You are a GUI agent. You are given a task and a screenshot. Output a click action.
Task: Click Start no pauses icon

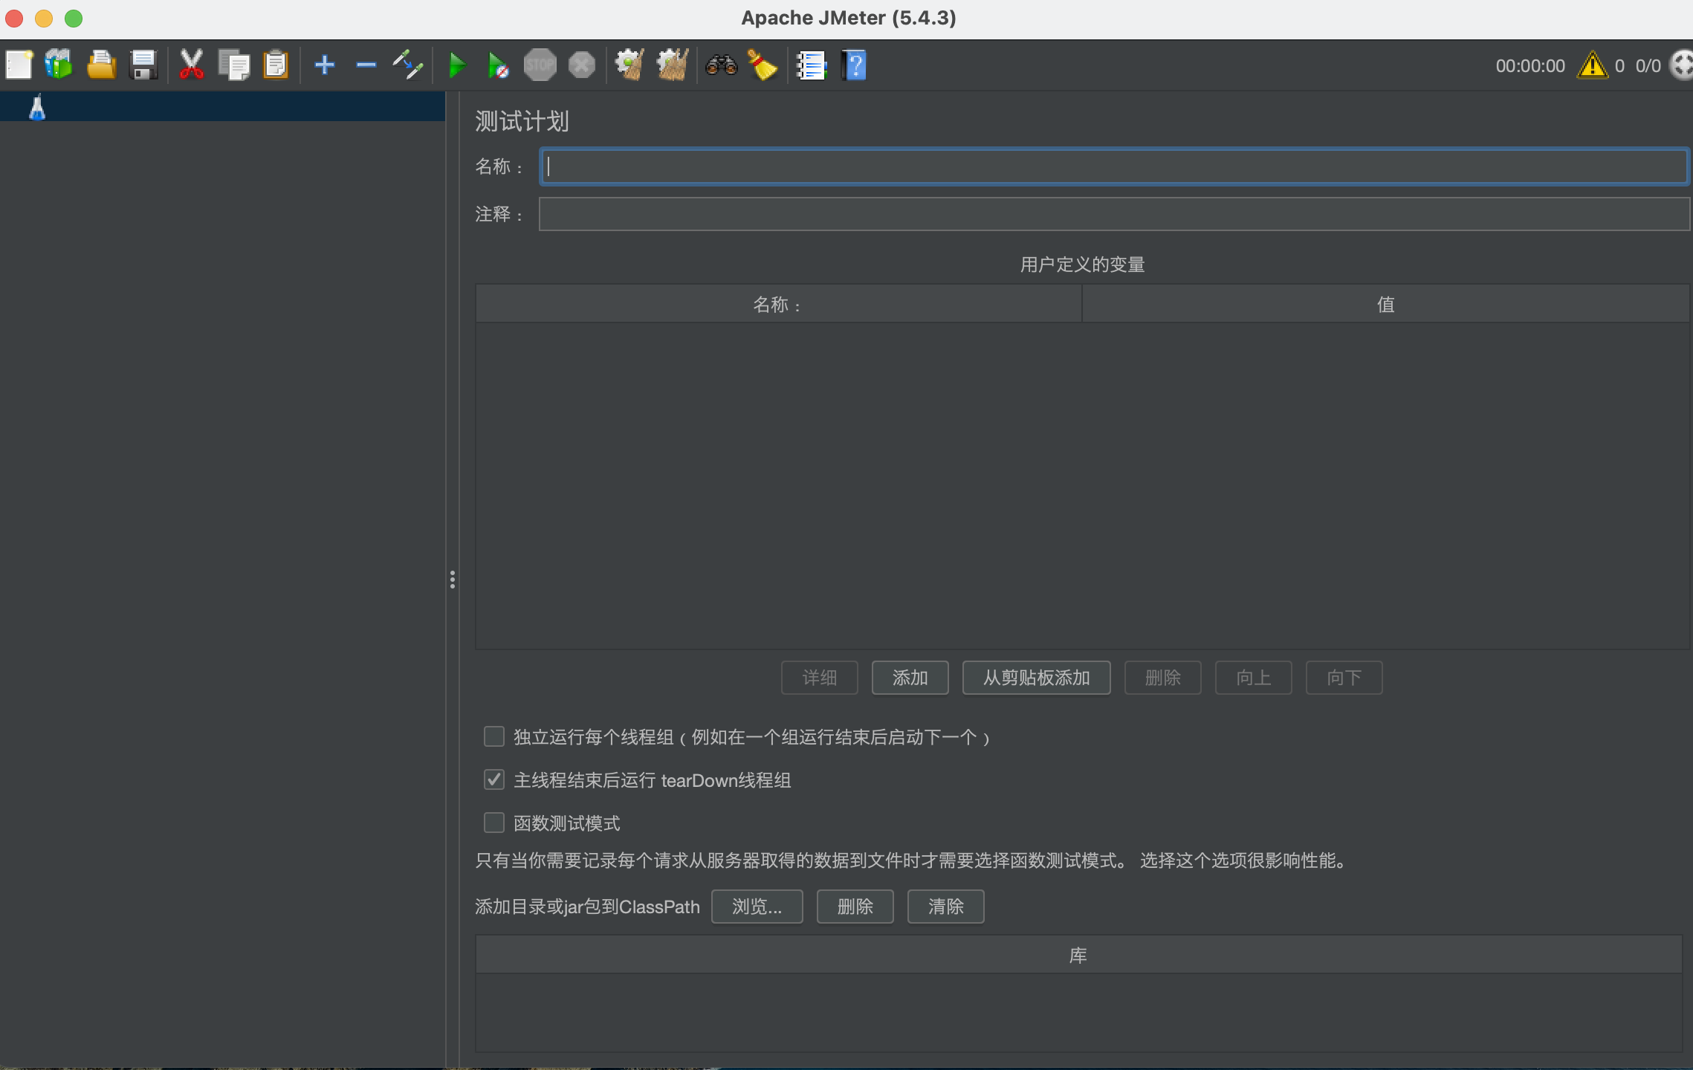499,65
